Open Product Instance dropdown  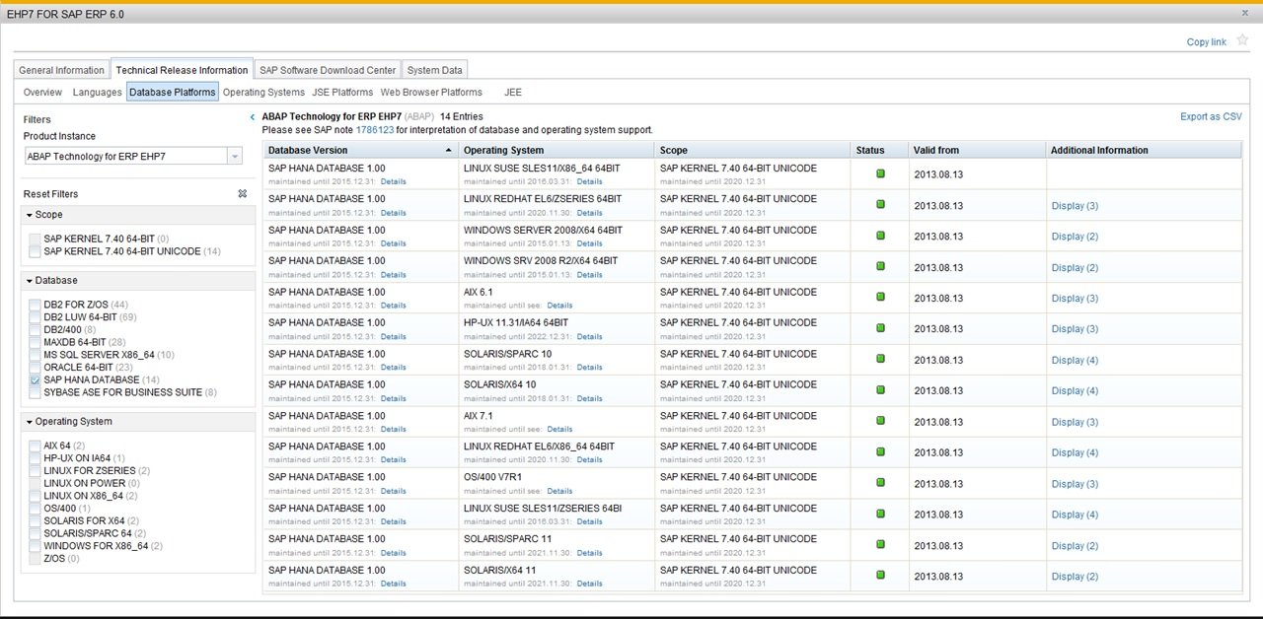(234, 156)
